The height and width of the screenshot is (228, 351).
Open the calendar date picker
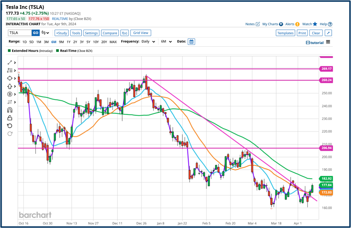pyautogui.click(x=191, y=42)
